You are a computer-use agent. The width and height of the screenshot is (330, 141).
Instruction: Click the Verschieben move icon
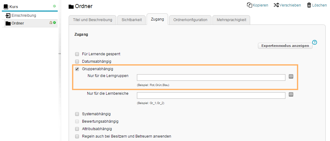[276, 5]
